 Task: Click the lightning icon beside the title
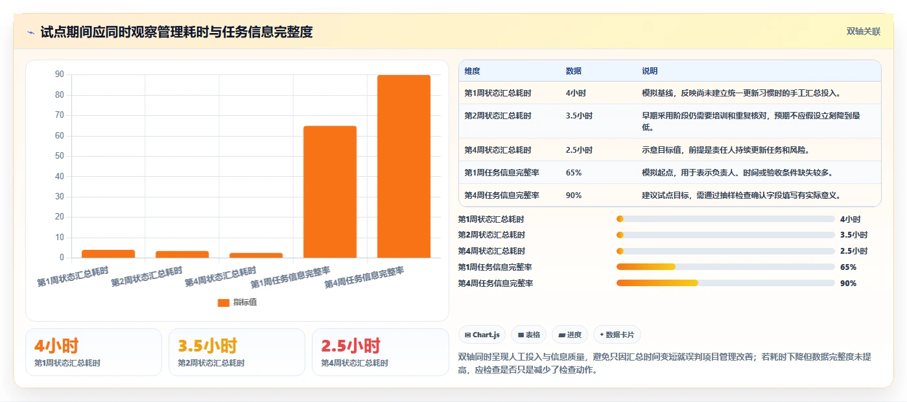pos(31,32)
